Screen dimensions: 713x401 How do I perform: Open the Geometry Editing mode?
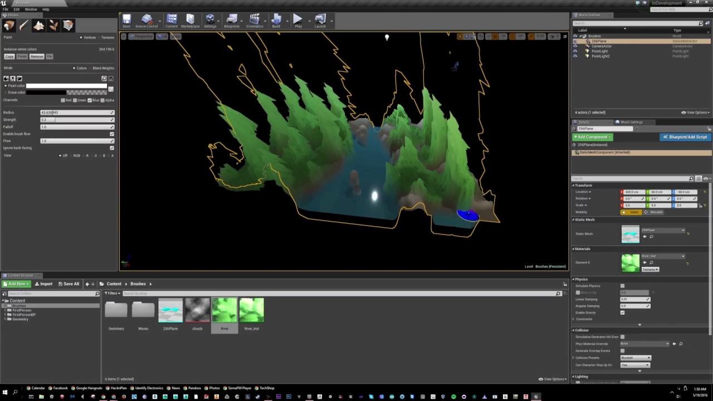pos(68,26)
